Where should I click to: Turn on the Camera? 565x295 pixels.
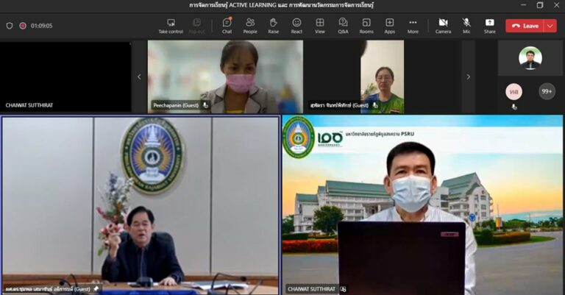443,26
